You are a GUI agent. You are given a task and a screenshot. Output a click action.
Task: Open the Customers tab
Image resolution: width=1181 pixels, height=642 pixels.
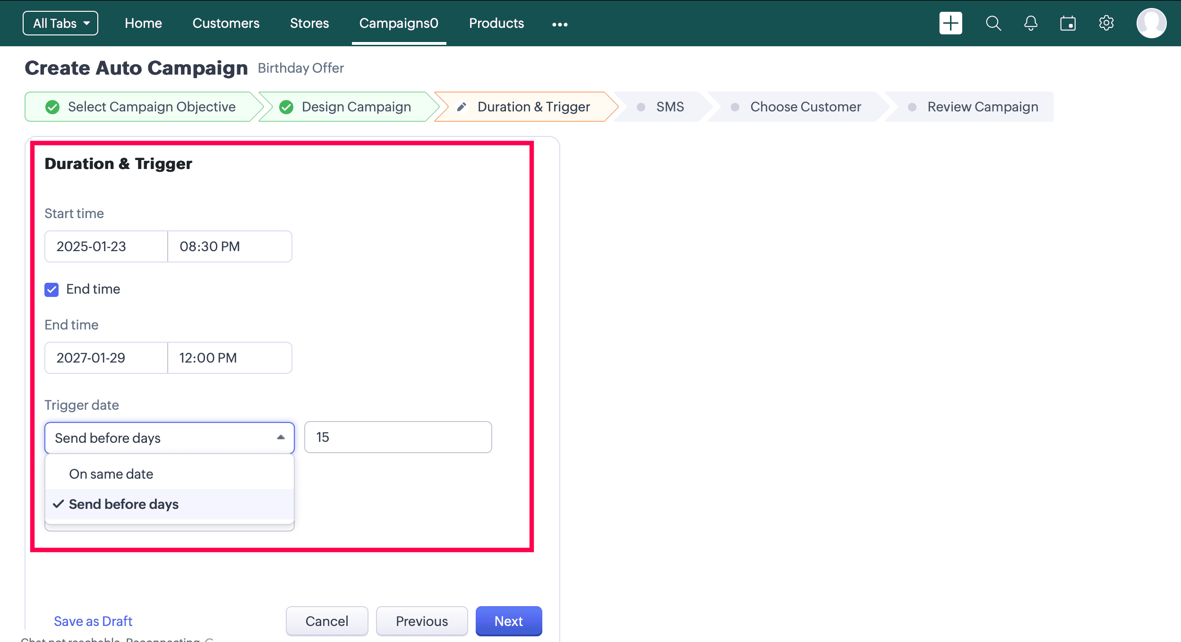click(226, 23)
